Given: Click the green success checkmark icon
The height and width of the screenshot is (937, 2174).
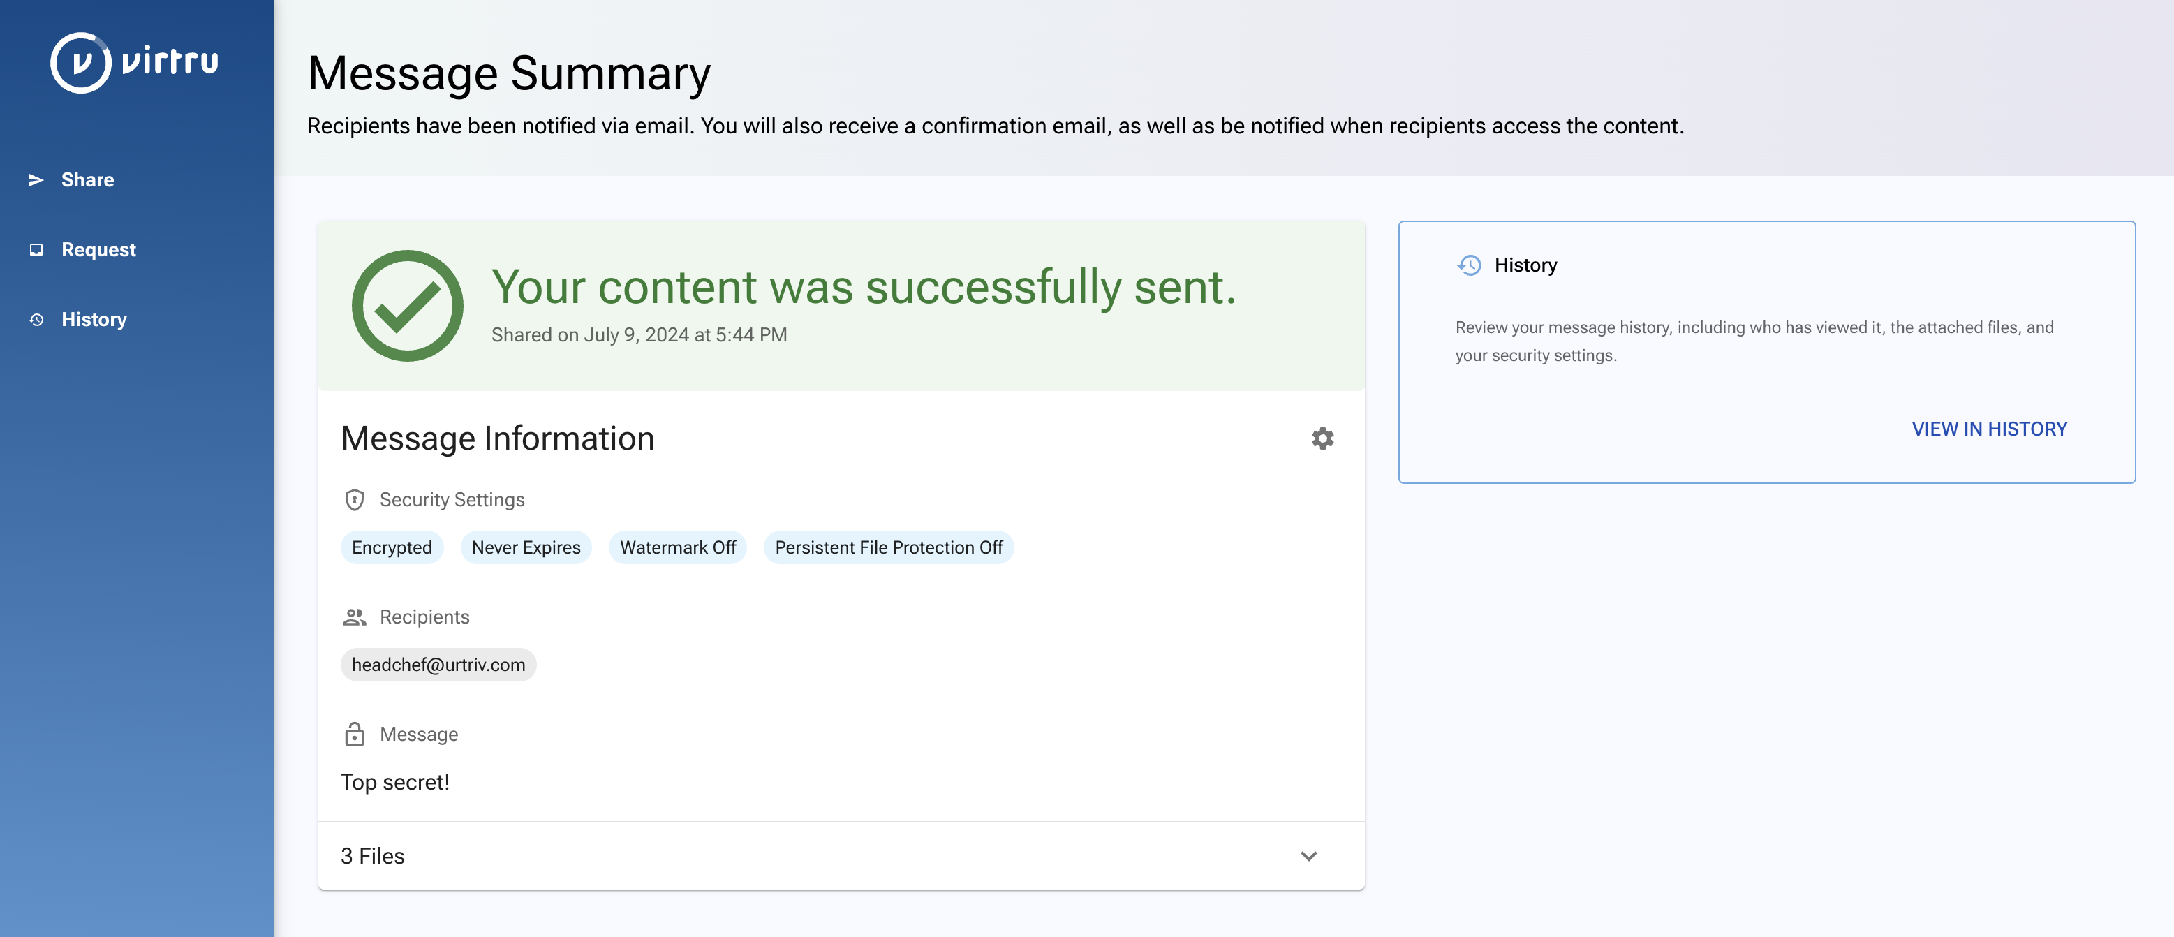Looking at the screenshot, I should [408, 306].
